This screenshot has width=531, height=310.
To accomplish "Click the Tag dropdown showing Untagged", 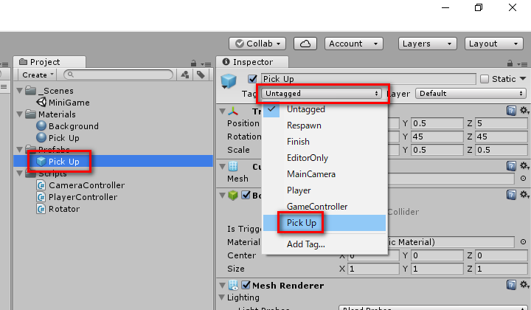I will pyautogui.click(x=322, y=94).
